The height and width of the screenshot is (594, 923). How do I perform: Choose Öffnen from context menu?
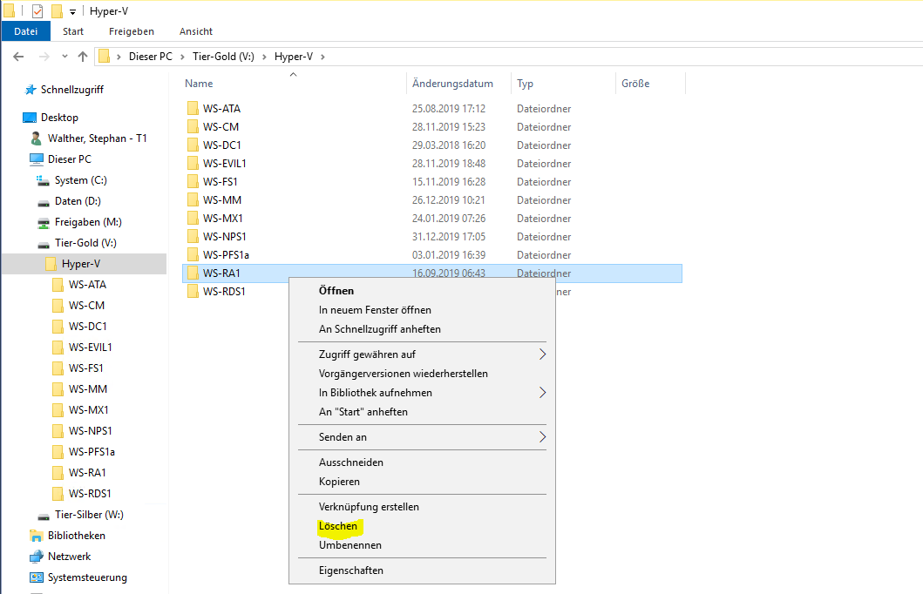click(x=422, y=291)
